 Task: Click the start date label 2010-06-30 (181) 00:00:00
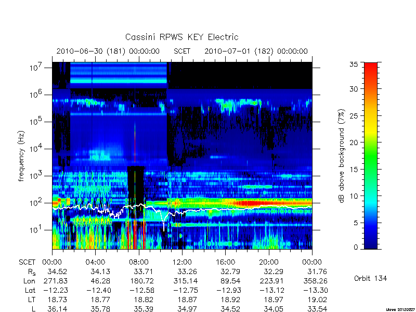(108, 51)
